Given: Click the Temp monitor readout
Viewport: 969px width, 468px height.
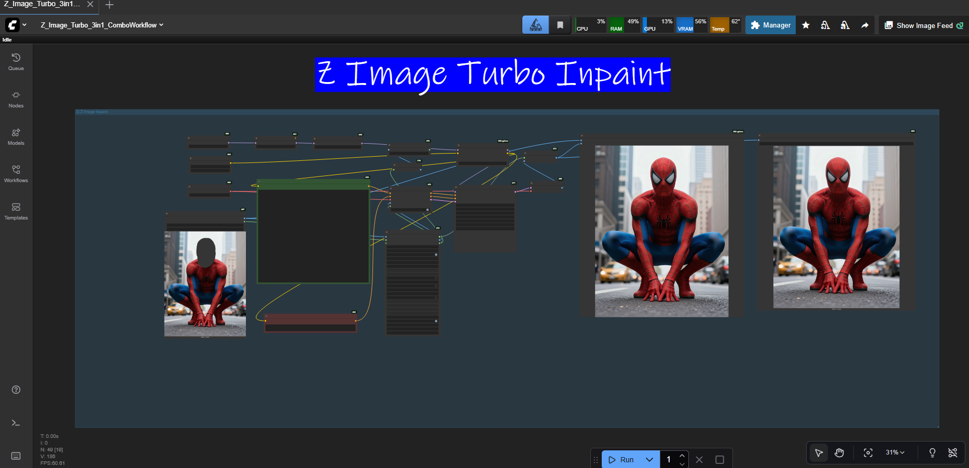Looking at the screenshot, I should pyautogui.click(x=726, y=25).
